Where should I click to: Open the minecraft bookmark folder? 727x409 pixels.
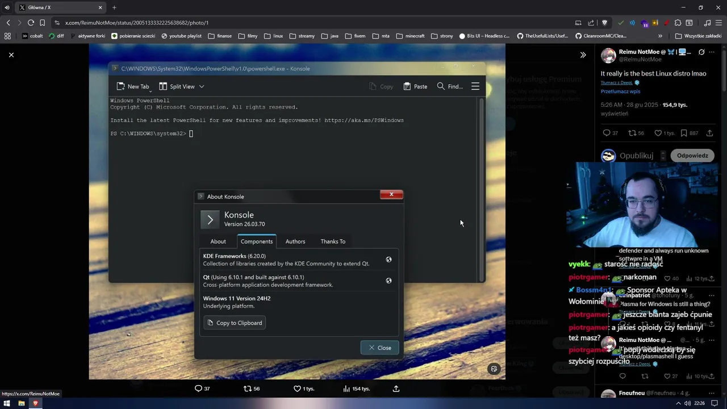[410, 36]
